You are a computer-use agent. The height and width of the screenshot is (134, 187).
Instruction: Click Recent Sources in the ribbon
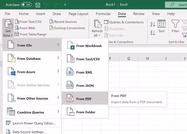coord(63,22)
